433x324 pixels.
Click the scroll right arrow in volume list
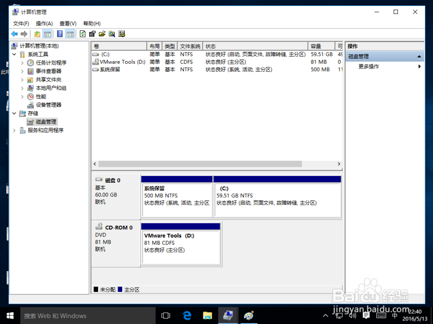coord(339,164)
